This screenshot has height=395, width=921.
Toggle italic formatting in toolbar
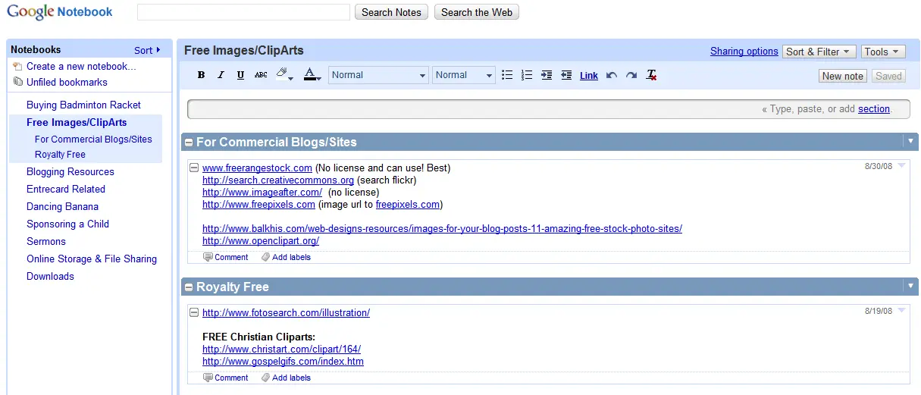point(221,75)
